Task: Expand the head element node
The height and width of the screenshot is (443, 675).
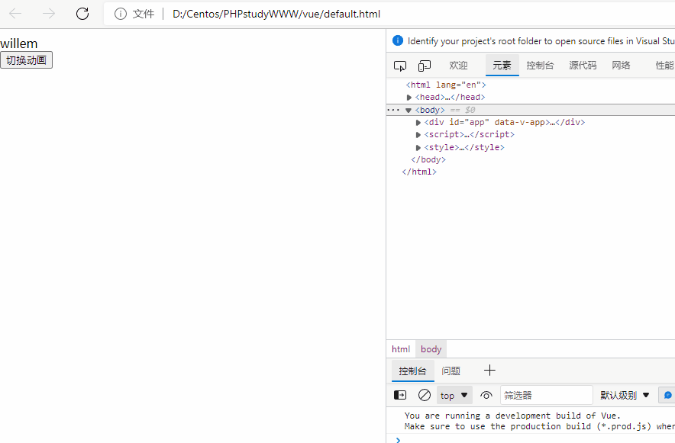Action: click(409, 98)
